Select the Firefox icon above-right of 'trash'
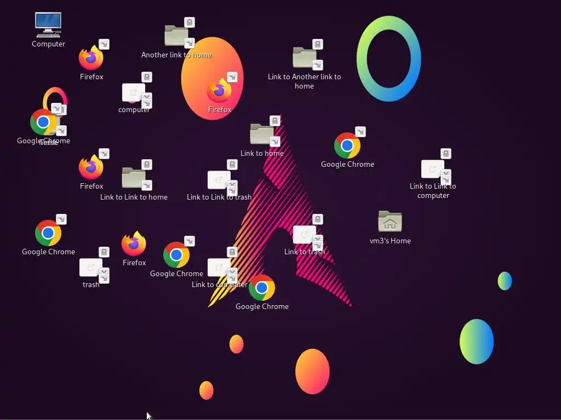Image resolution: width=561 pixels, height=420 pixels. [134, 243]
